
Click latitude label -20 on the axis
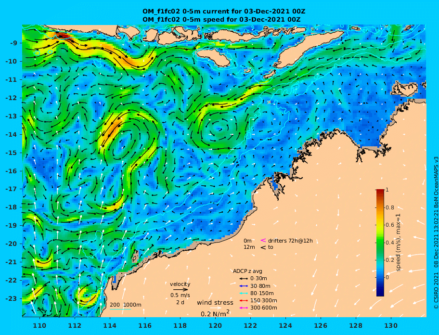tap(11, 244)
